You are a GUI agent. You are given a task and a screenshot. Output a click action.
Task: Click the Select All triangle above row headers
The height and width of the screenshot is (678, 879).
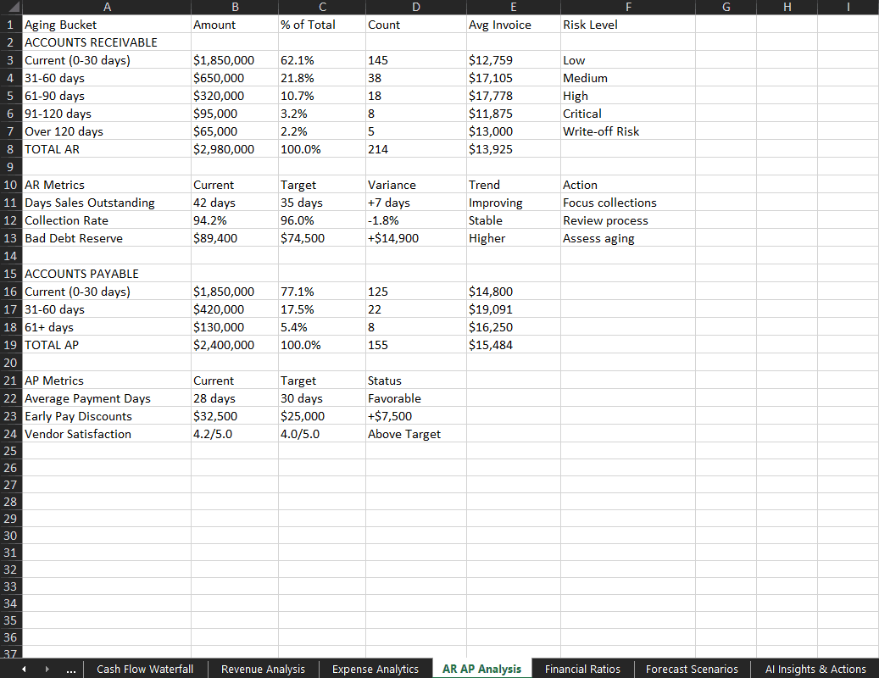click(8, 7)
